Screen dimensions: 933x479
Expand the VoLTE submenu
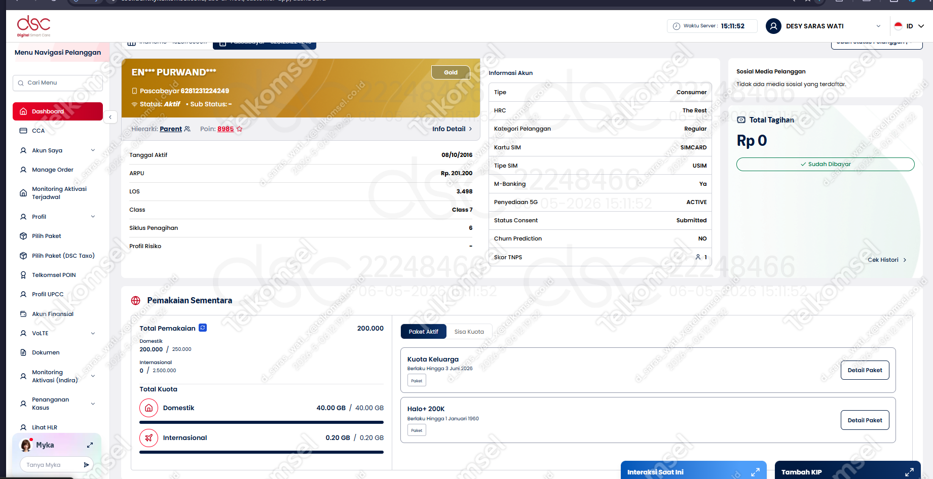pos(93,333)
